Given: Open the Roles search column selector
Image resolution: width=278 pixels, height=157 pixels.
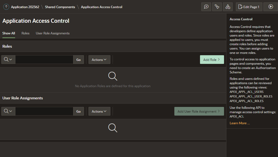Looking at the screenshot, I should click(x=8, y=60).
